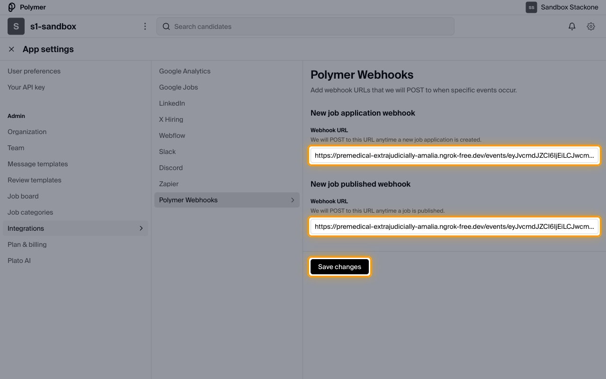Click the Polymer Webhooks heading

coord(362,75)
